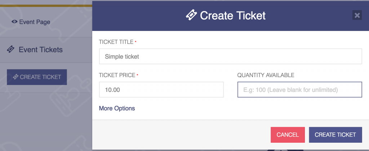This screenshot has width=369, height=151.
Task: Open the Event Page link
Action: click(x=35, y=22)
